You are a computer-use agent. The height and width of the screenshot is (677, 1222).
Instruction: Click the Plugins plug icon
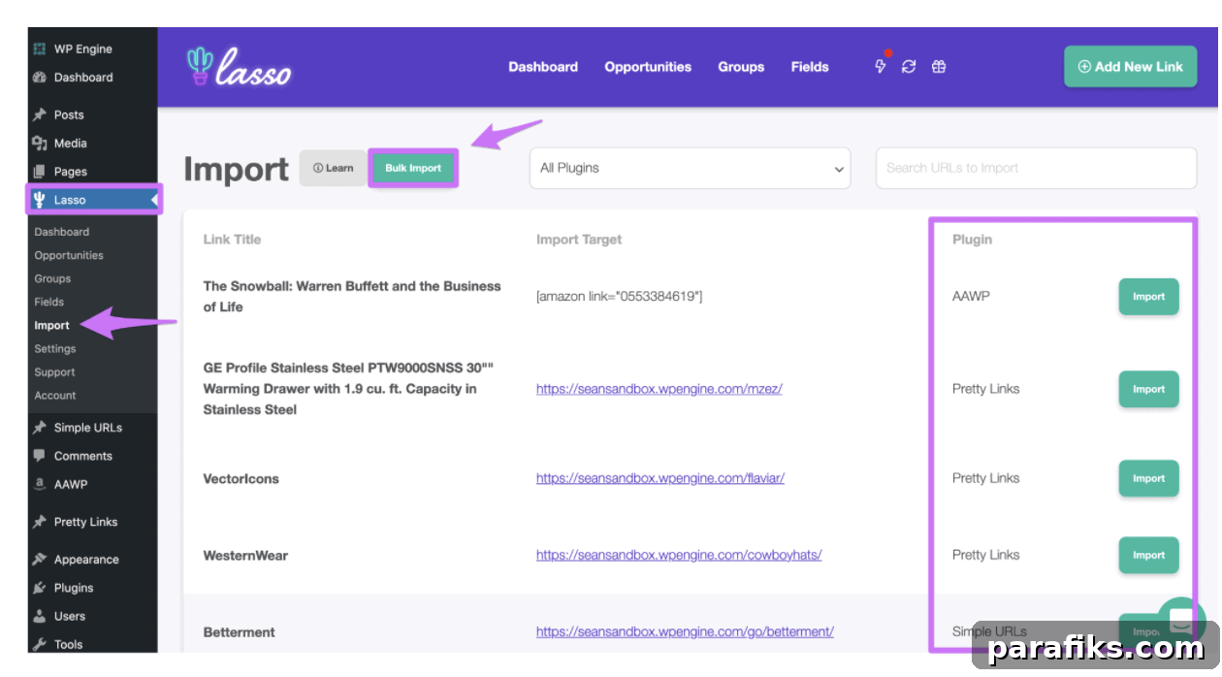pos(40,588)
